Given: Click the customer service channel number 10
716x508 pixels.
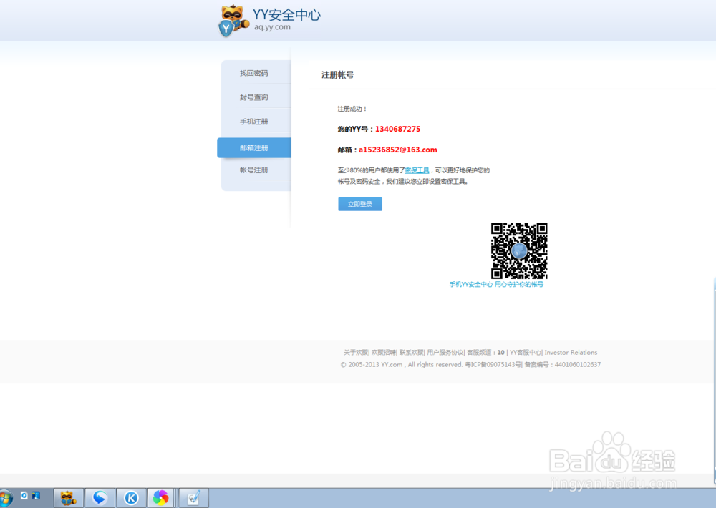Looking at the screenshot, I should [x=501, y=352].
